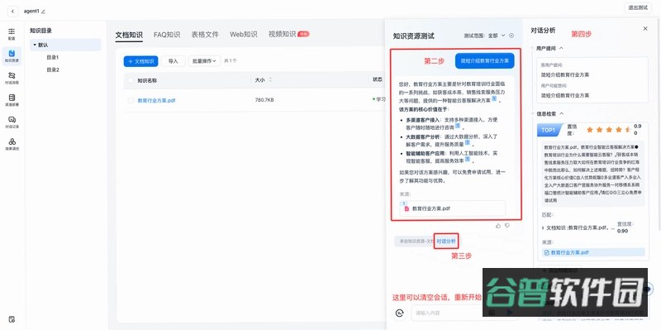Click the confidence star rating in TOP1
Viewport: 661px width, 330px height.
pyautogui.click(x=610, y=130)
